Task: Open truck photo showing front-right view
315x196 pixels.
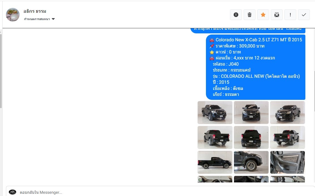Action: tap(288, 112)
